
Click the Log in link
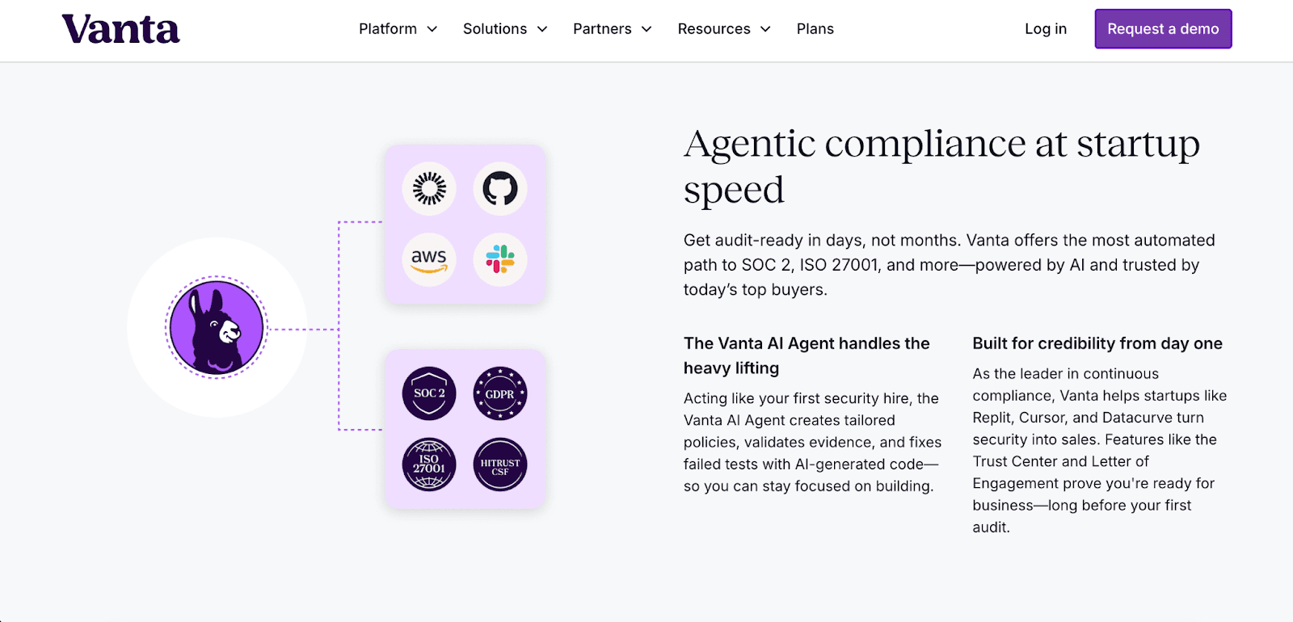click(x=1046, y=29)
